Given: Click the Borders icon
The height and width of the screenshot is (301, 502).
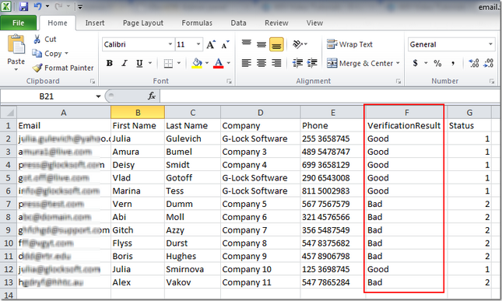Looking at the screenshot, I should coord(168,63).
